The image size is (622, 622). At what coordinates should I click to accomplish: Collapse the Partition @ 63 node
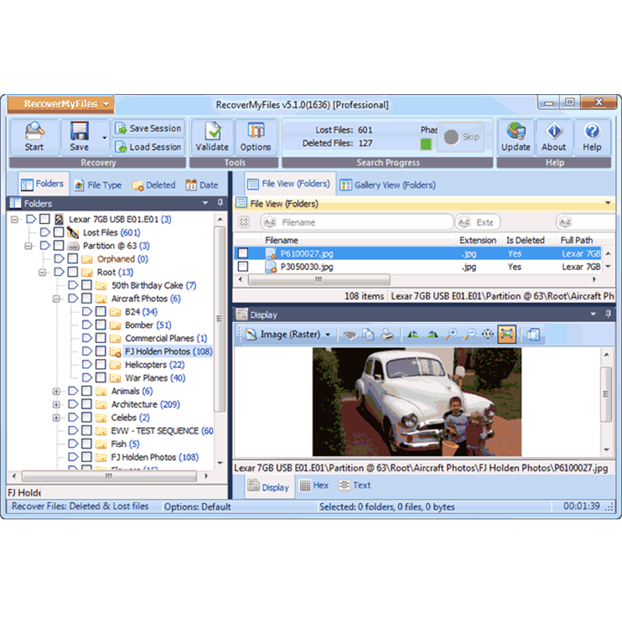[29, 246]
